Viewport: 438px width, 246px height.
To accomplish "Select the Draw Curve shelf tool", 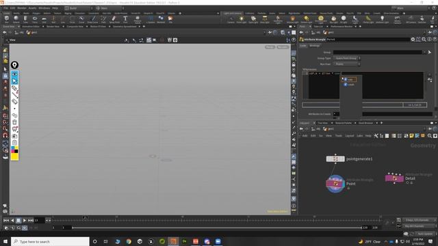I will tap(93, 19).
